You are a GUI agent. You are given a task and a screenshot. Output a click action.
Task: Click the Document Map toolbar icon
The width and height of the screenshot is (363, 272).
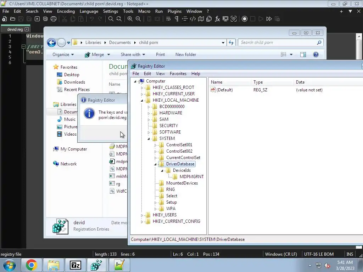(201, 19)
